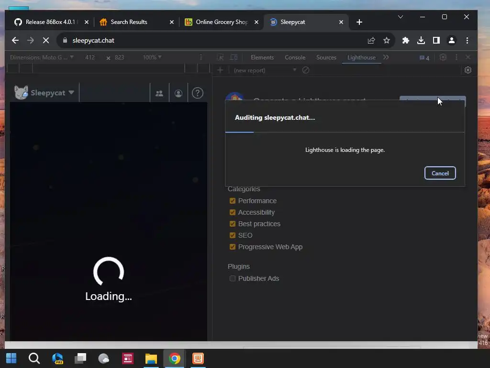Toggle the Progressive Web App checkbox
Screen dimensions: 490x368
(x=232, y=247)
